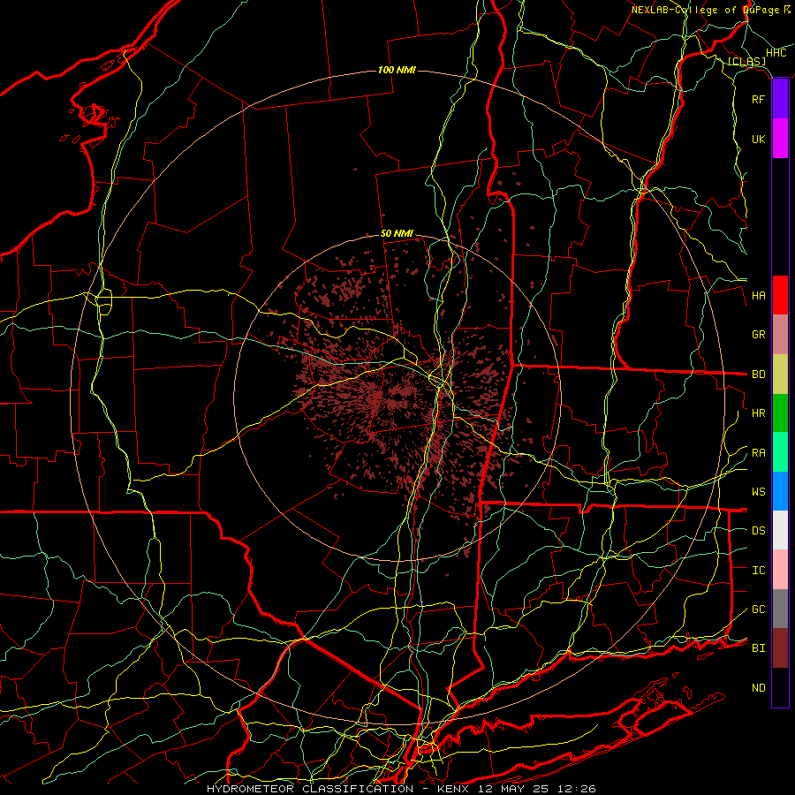Click the WS blue legend swatch

pyautogui.click(x=780, y=491)
